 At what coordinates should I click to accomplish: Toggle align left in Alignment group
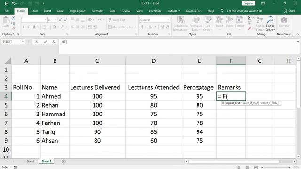pyautogui.click(x=72, y=27)
